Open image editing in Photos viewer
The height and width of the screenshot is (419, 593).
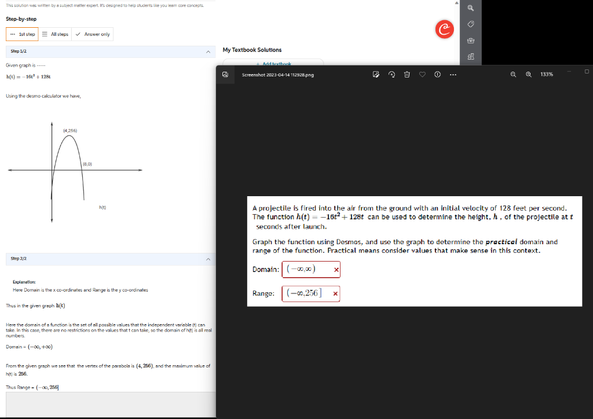tap(376, 74)
